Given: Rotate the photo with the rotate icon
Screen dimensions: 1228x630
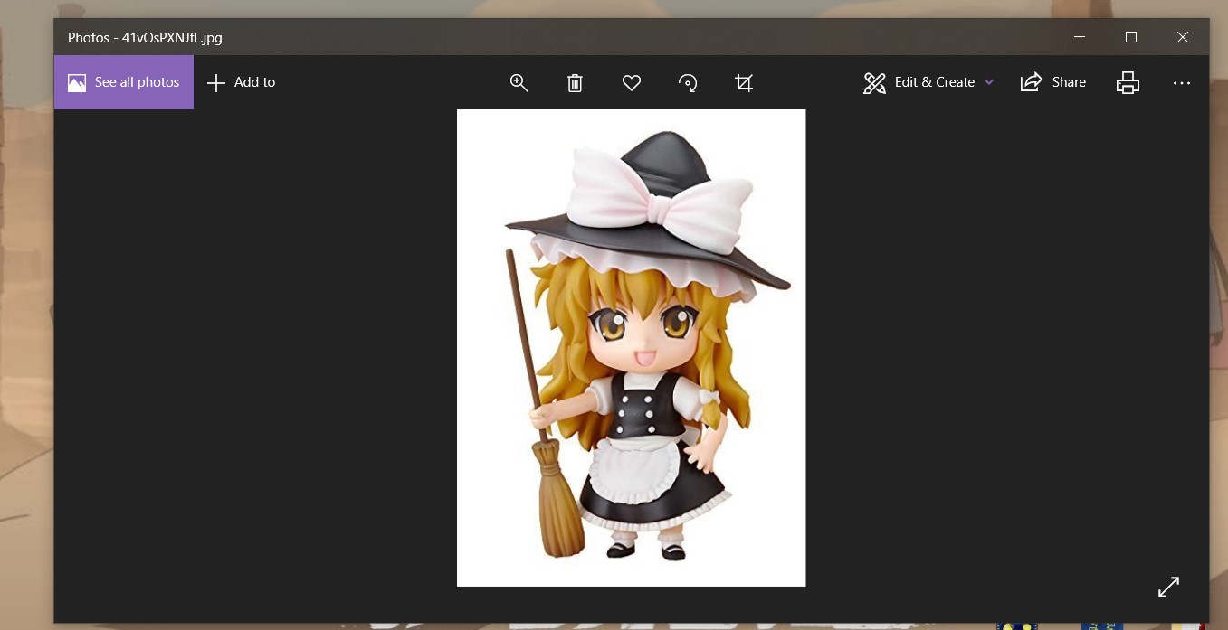Looking at the screenshot, I should (x=688, y=83).
